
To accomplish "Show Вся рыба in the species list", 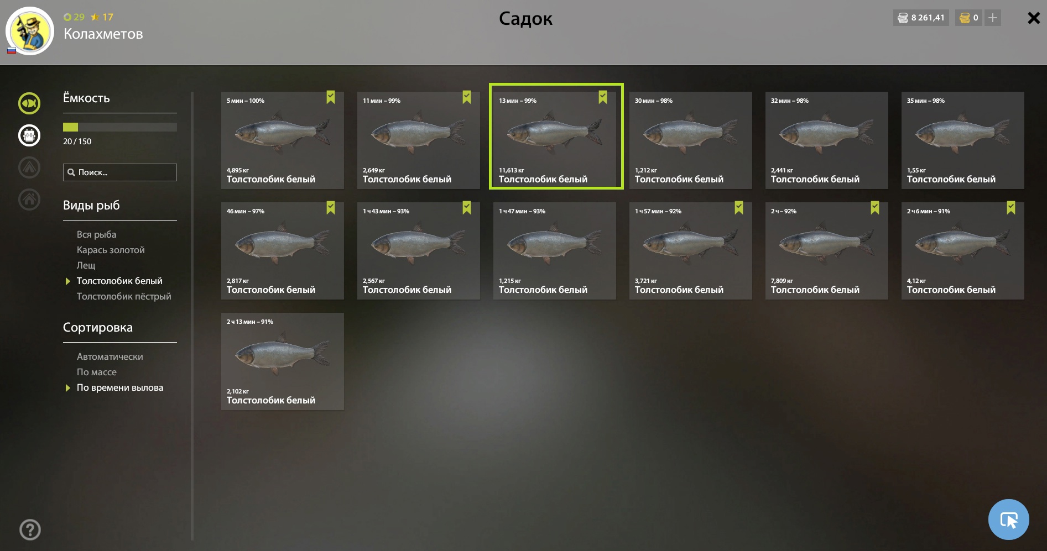I will [96, 234].
